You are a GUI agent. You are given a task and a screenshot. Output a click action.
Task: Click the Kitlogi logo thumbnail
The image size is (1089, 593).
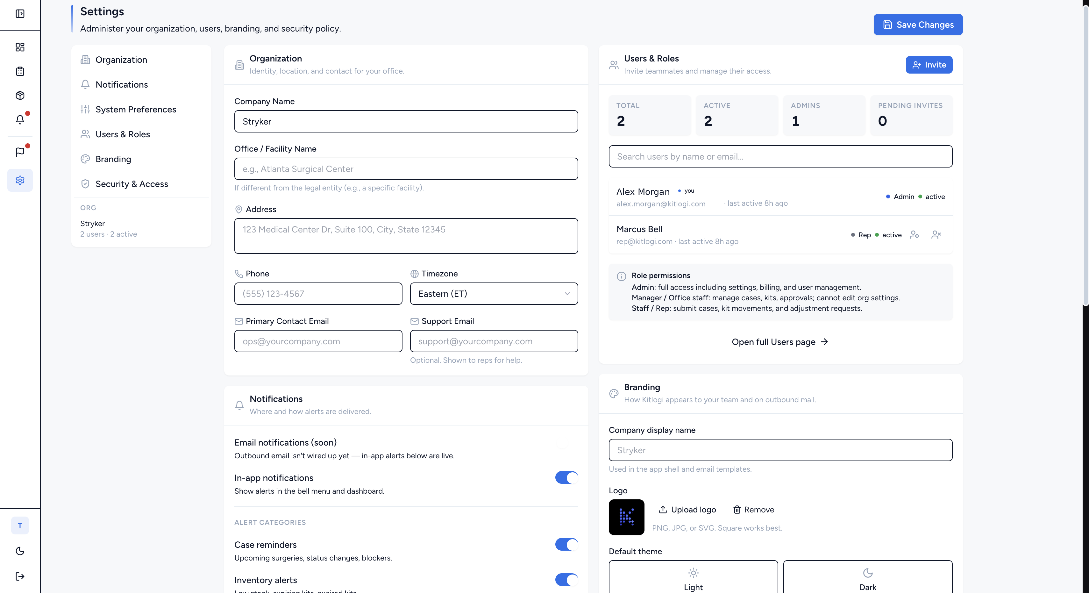coord(627,517)
